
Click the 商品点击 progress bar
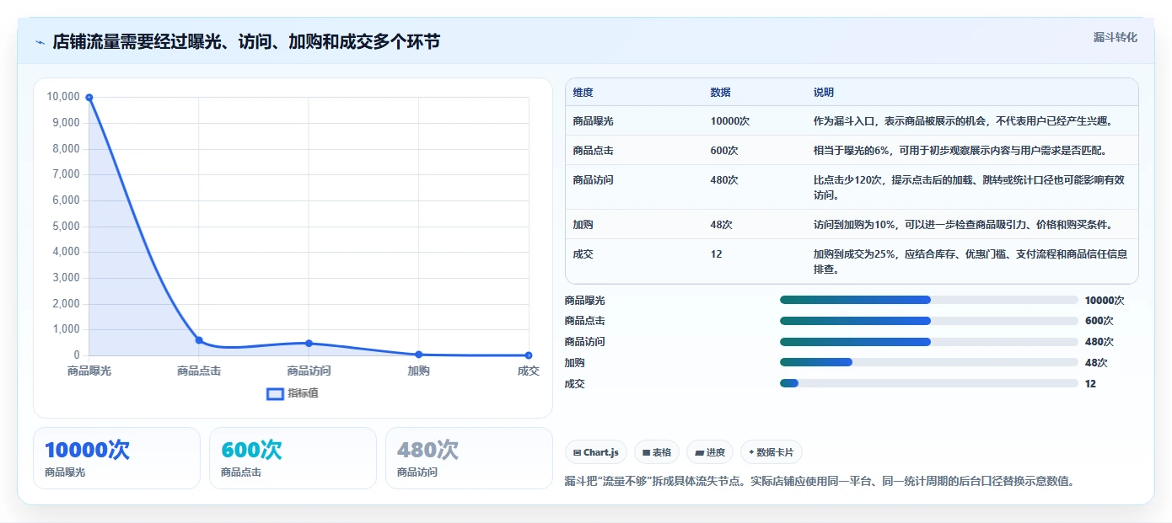pyautogui.click(x=928, y=321)
